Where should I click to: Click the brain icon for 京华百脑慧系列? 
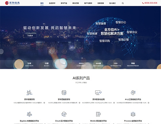(x=64, y=93)
